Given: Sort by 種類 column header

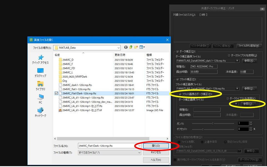Looking at the screenshot, I should coord(157,55).
